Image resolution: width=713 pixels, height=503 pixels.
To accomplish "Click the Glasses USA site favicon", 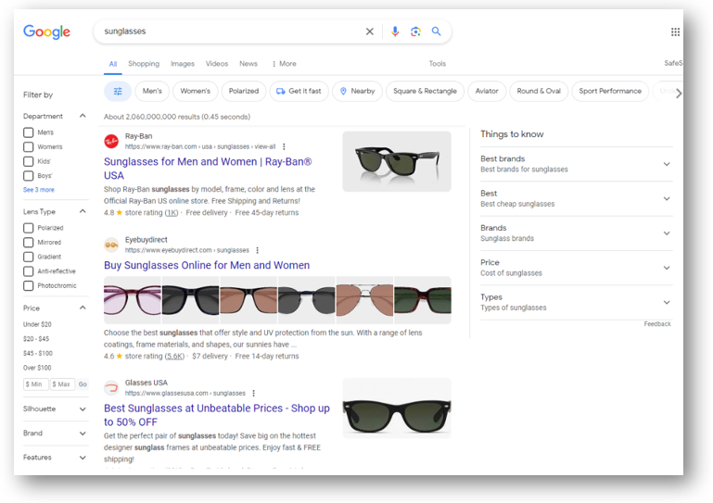I will [111, 387].
